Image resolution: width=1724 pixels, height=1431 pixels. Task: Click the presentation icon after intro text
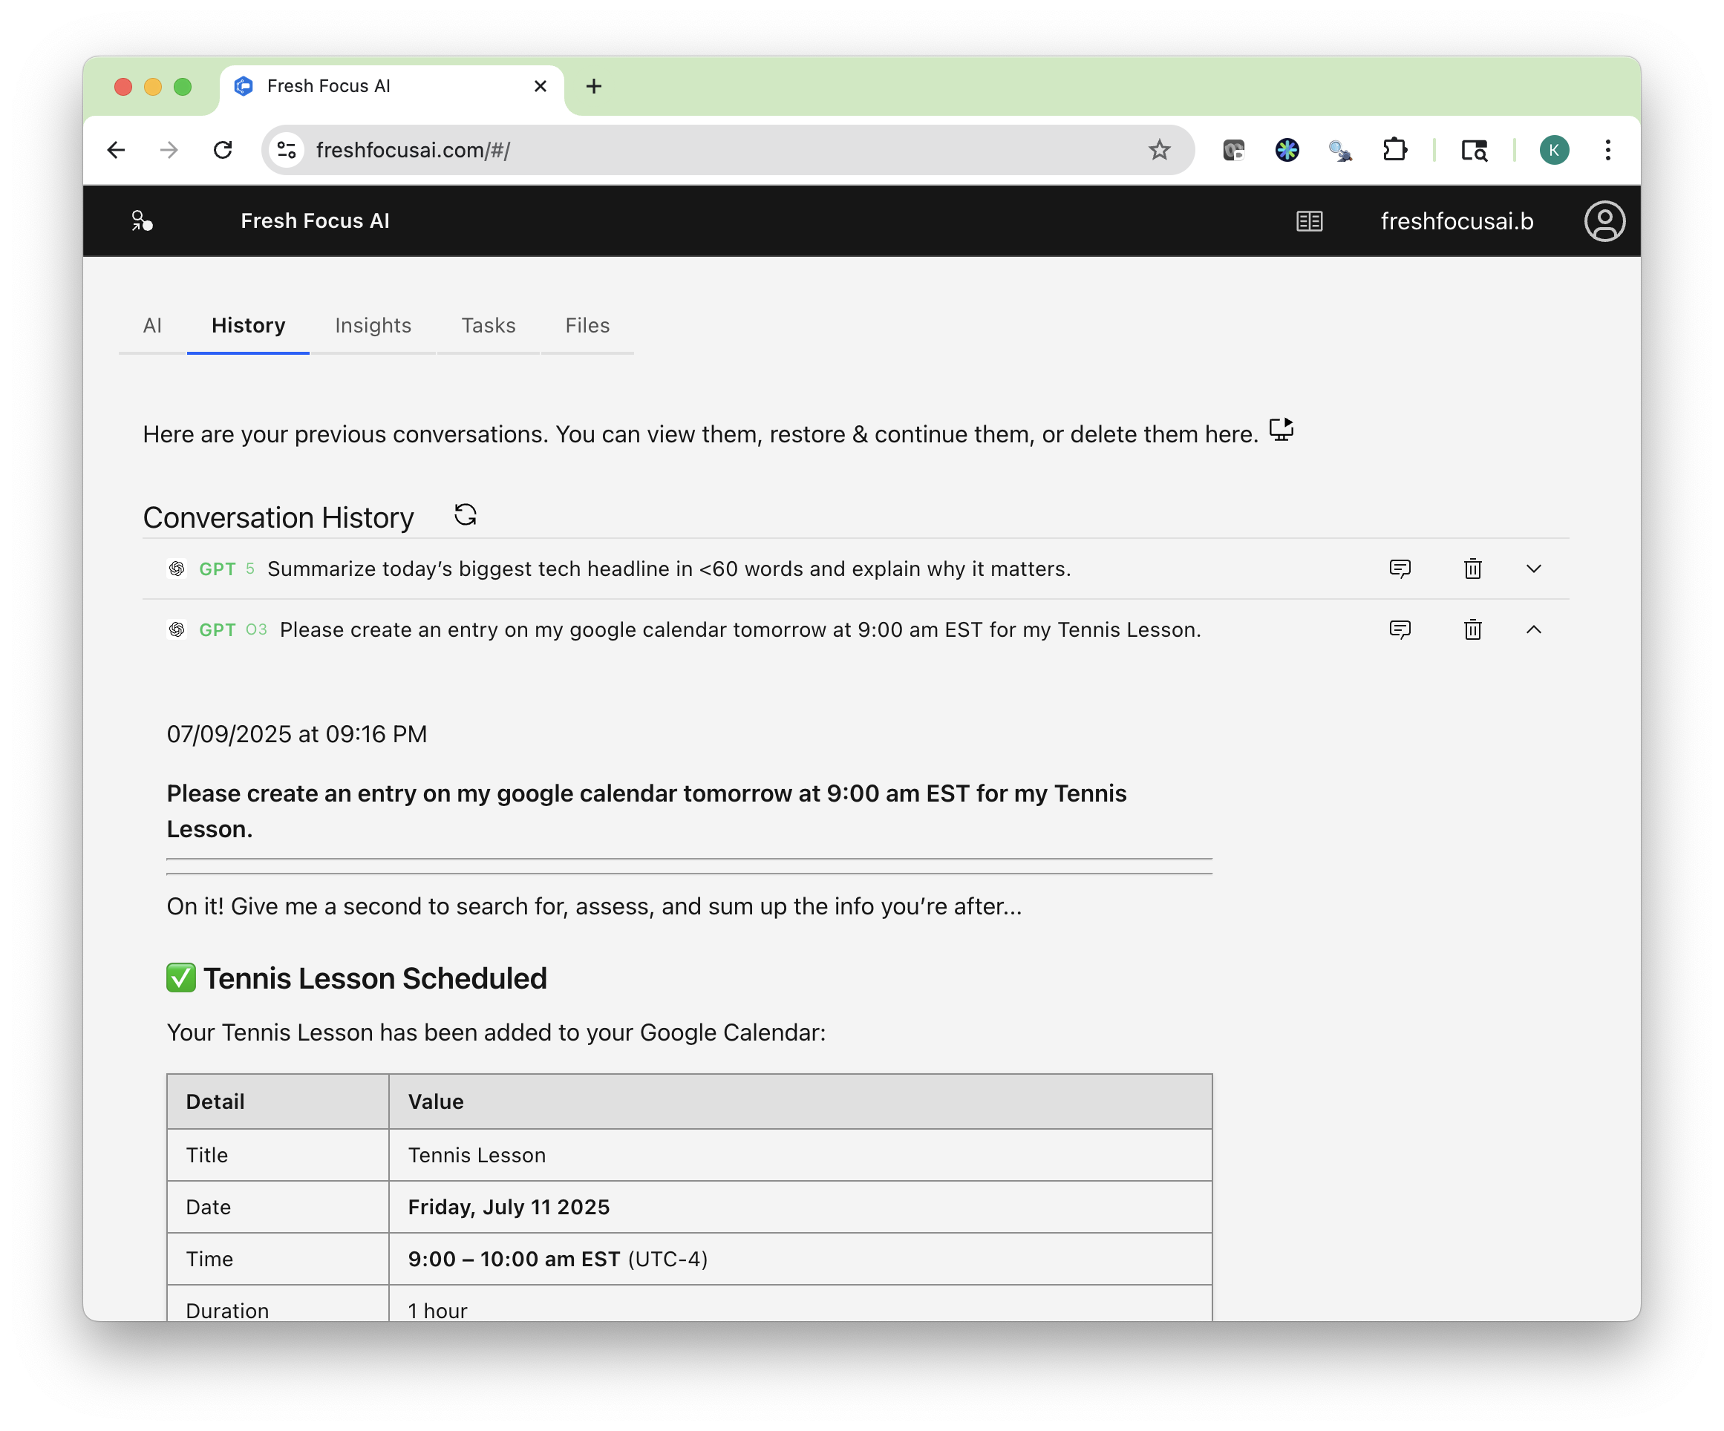point(1281,430)
